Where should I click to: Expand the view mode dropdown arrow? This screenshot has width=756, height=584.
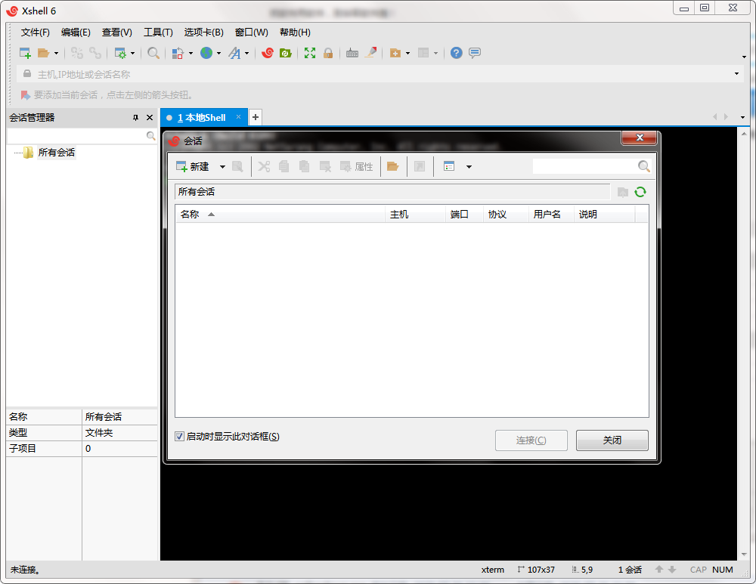(469, 167)
